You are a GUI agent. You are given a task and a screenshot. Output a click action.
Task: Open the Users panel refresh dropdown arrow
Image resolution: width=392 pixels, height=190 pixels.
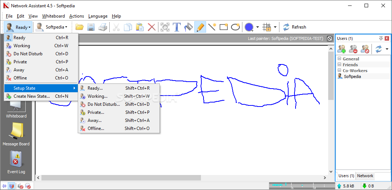pyautogui.click(x=387, y=49)
